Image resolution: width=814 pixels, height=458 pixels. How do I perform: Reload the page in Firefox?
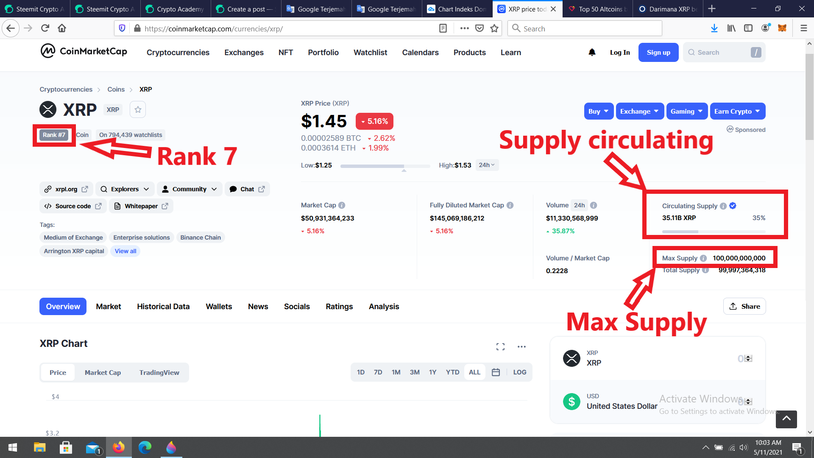[x=45, y=28]
